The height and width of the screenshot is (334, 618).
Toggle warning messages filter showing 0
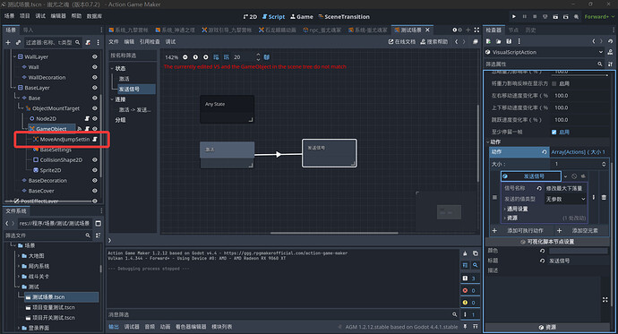(469, 303)
